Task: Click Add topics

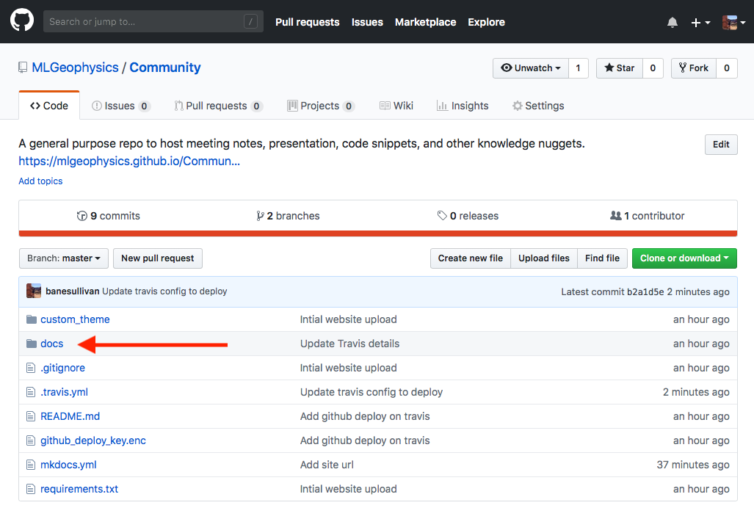Action: coord(40,181)
